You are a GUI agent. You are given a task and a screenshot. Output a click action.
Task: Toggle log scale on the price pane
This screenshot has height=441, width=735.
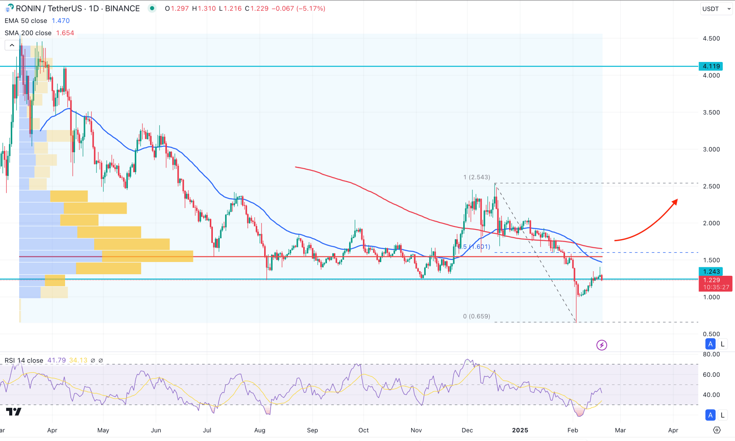722,344
